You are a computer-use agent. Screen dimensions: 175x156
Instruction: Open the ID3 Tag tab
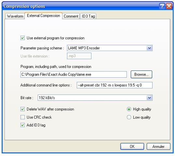[x=88, y=16]
